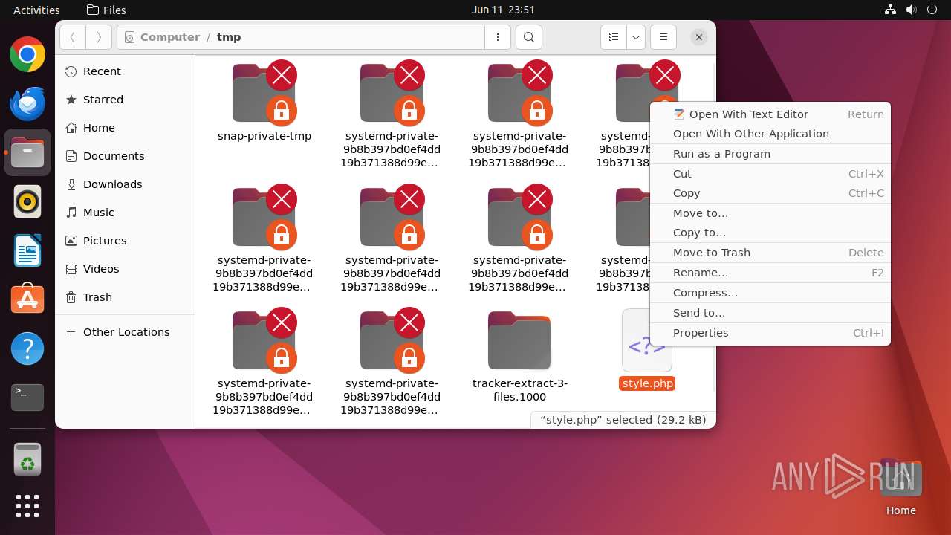Open Videos in the sidebar
Viewport: 951px width, 535px height.
tap(125, 269)
